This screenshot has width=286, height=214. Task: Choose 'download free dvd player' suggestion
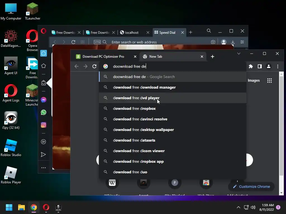pos(173,98)
